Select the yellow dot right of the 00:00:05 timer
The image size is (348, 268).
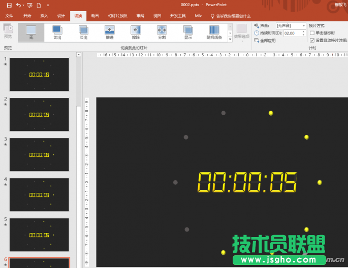[320, 182]
